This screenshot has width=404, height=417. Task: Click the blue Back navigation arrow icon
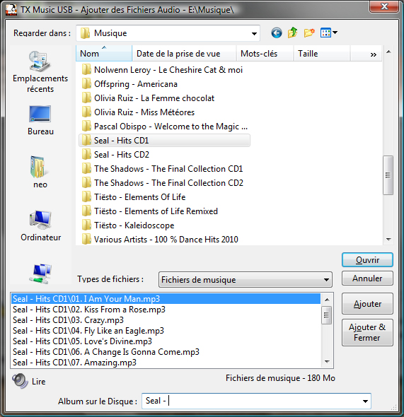coord(277,33)
